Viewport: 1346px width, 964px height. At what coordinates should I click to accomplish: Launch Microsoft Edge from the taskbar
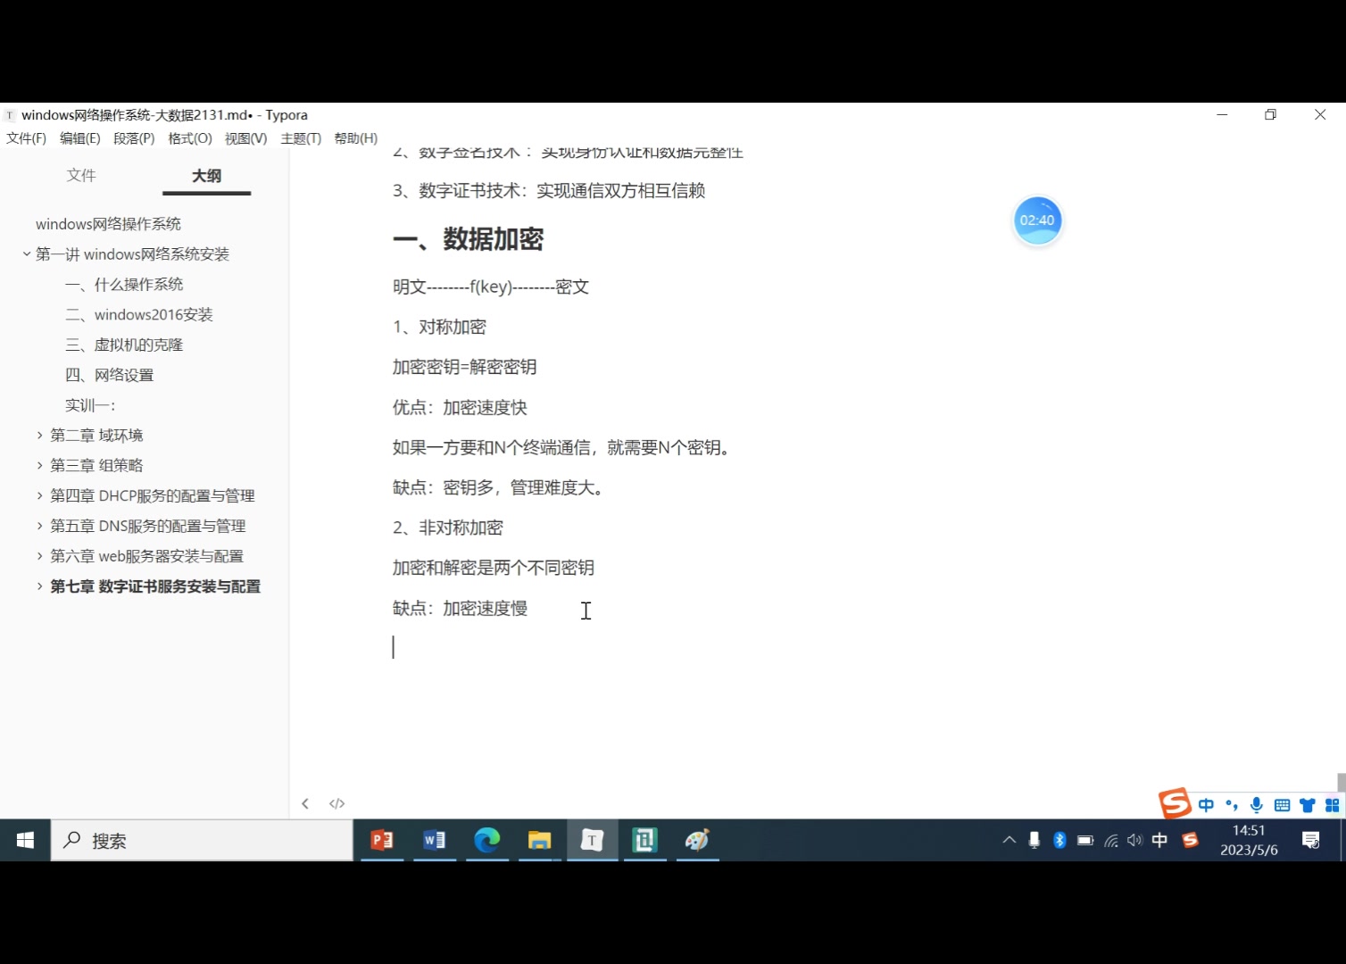[487, 840]
